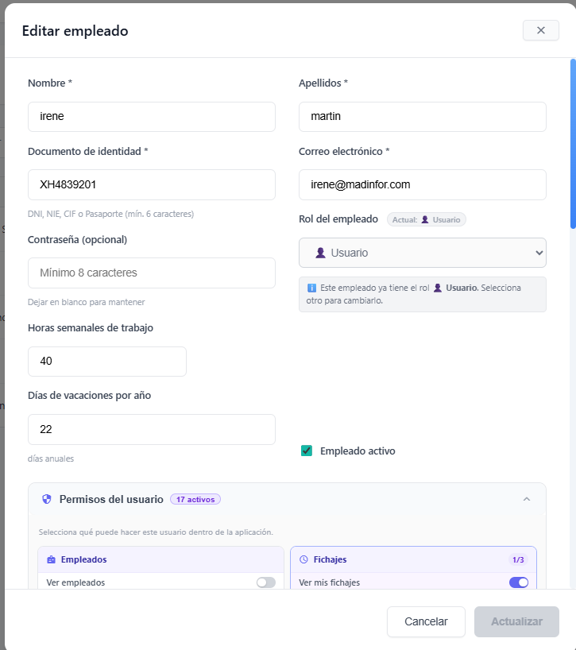Collapse the Permisos del usuario panel
The width and height of the screenshot is (576, 650).
pyautogui.click(x=526, y=499)
